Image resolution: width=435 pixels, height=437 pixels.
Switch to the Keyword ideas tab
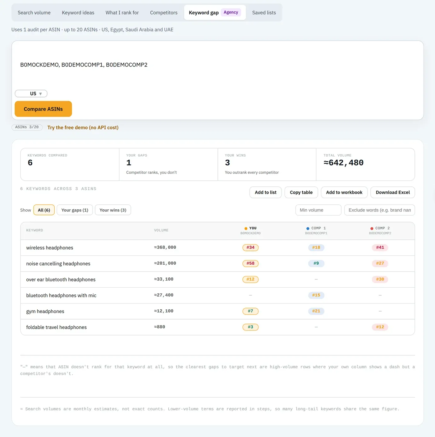point(78,13)
